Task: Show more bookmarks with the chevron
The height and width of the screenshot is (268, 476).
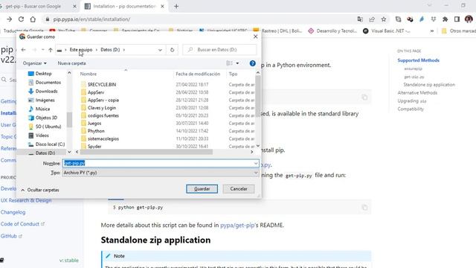Action: click(432, 31)
